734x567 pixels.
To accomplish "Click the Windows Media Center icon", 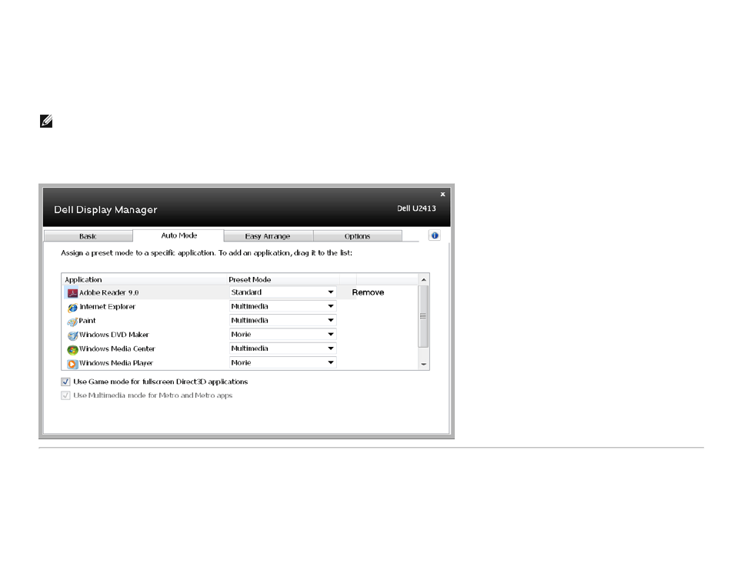I will pos(72,349).
